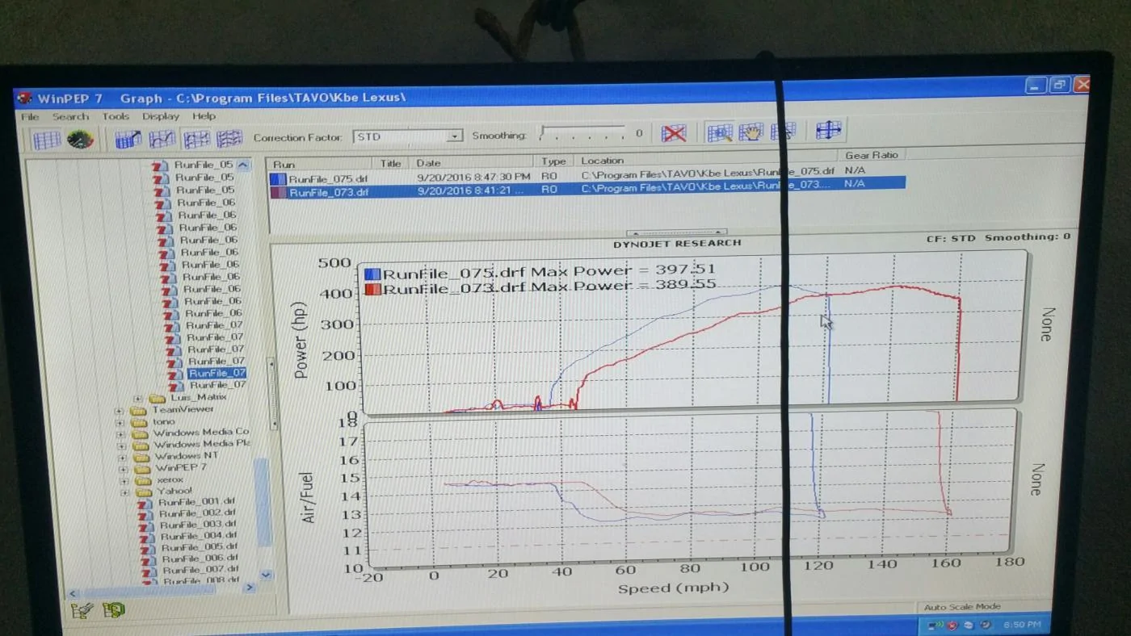Viewport: 1131px width, 636px height.
Task: Select RunFile_002.drf in the tree
Action: (197, 513)
